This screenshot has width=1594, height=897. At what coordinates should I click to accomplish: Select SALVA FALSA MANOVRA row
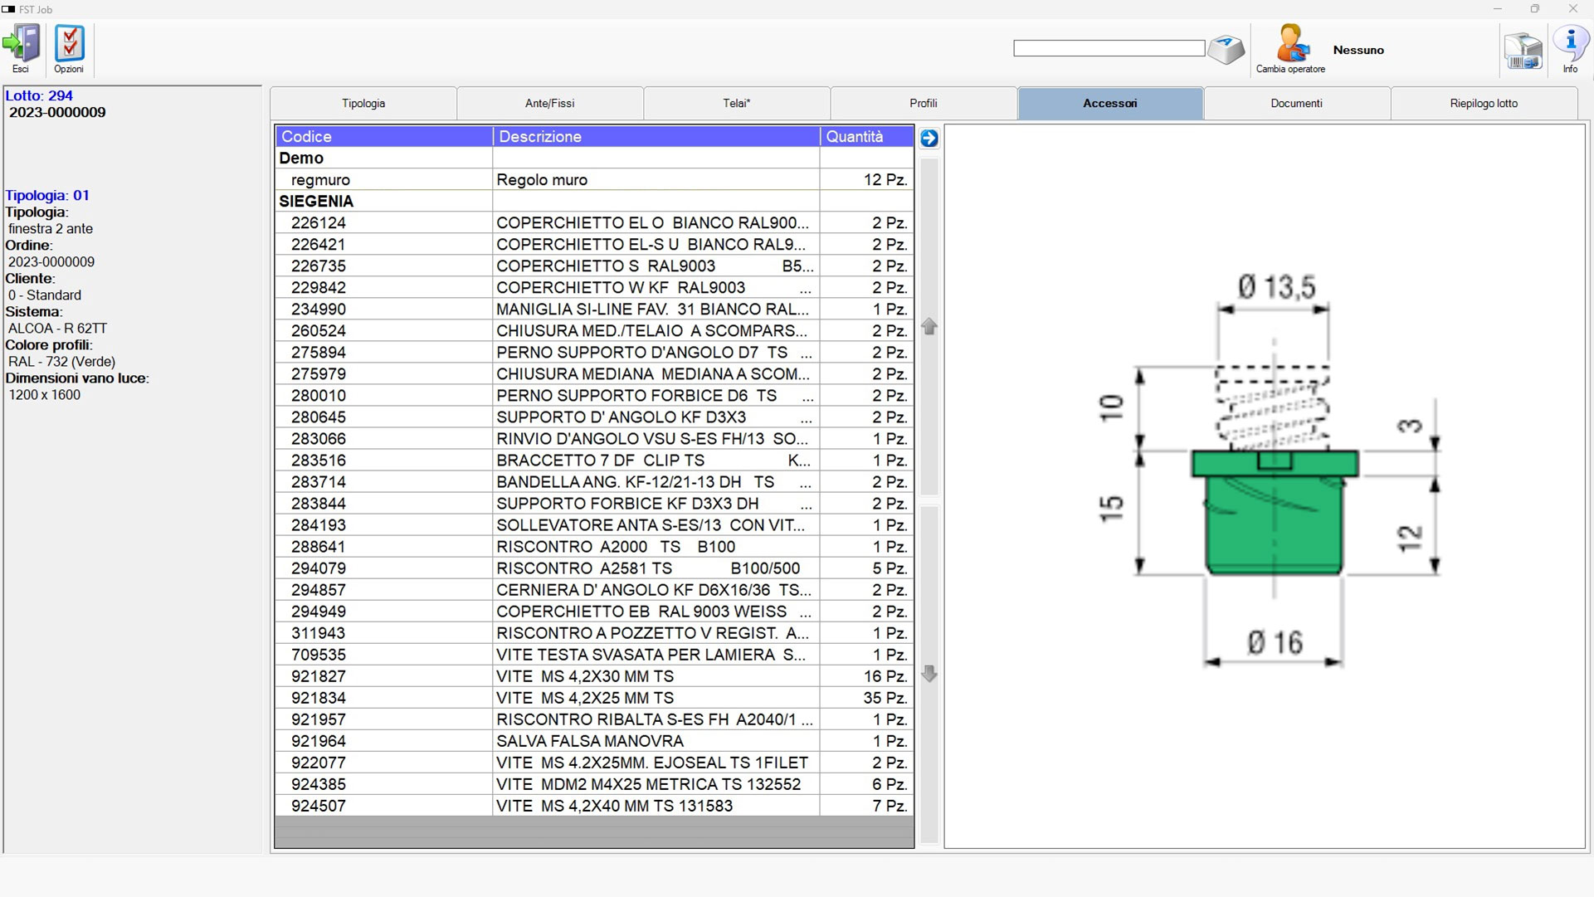click(x=594, y=740)
